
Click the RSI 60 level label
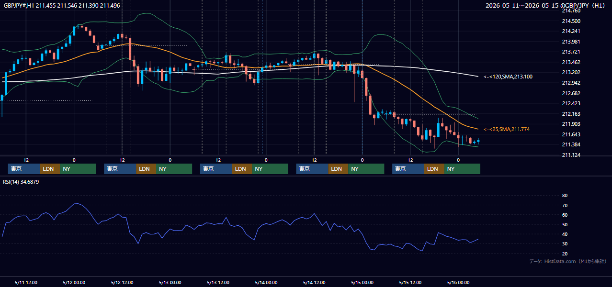(565, 215)
